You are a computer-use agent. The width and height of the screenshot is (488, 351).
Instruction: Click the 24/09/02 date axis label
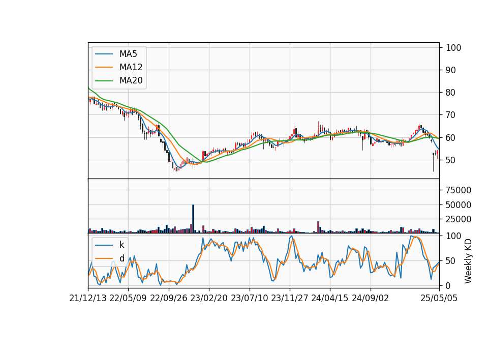tap(371, 298)
